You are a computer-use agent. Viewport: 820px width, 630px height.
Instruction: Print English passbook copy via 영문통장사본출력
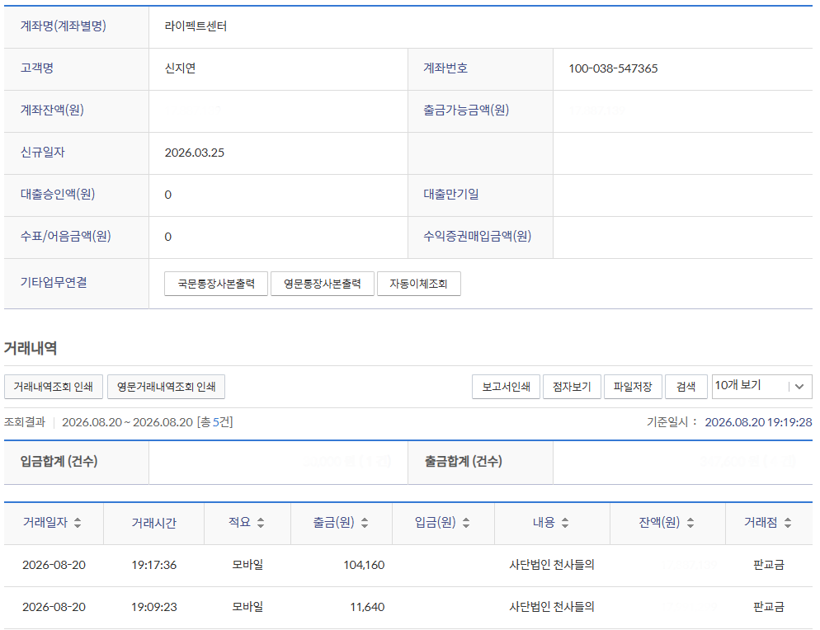[x=322, y=284]
